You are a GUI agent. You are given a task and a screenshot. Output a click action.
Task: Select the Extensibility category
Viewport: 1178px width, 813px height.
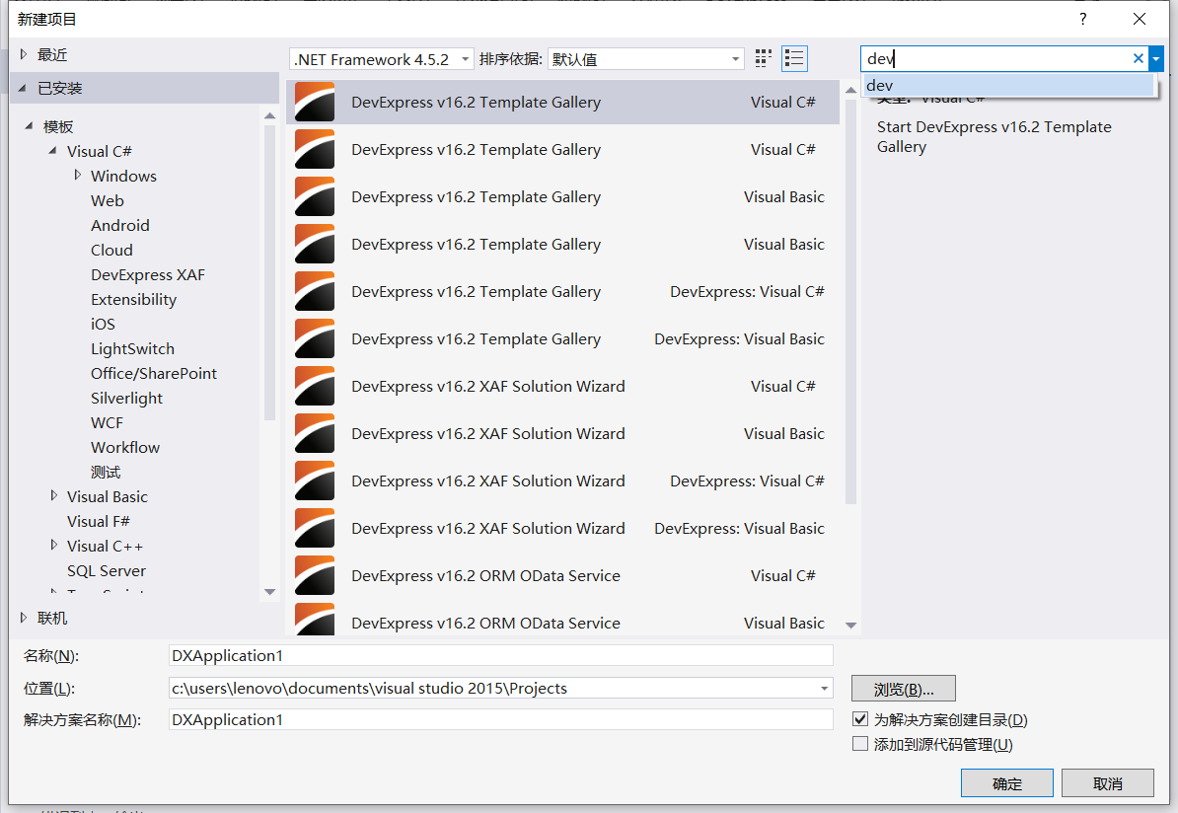[x=134, y=300]
